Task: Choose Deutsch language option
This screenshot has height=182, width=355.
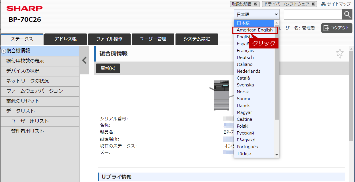Action: (x=254, y=58)
